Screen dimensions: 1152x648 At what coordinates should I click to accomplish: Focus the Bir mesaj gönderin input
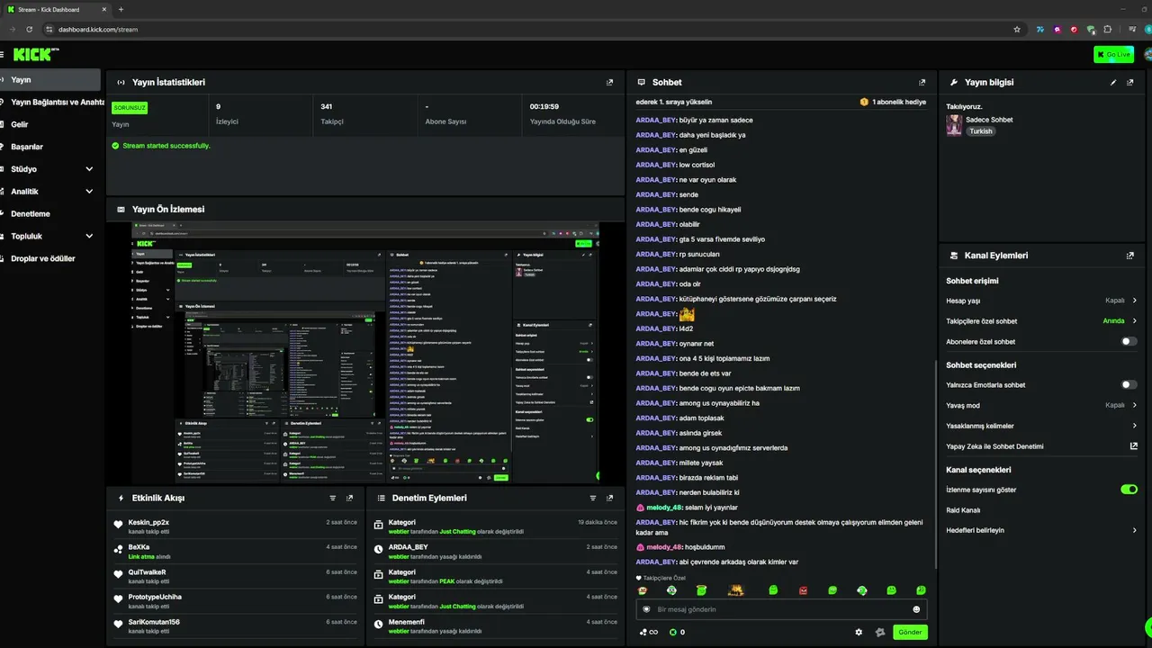(x=781, y=609)
